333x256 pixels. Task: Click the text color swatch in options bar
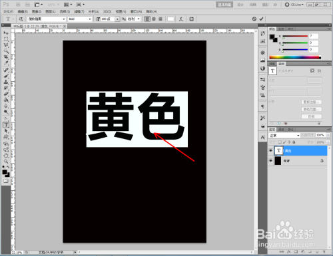click(x=170, y=19)
